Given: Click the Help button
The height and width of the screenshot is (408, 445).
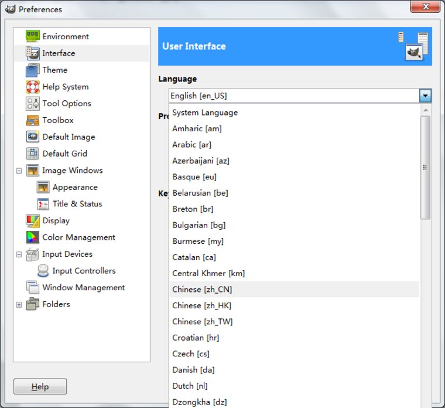Looking at the screenshot, I should 40,386.
